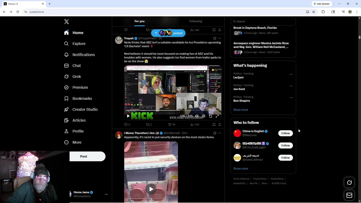
Task: Open floating Grok button
Action: (x=349, y=183)
